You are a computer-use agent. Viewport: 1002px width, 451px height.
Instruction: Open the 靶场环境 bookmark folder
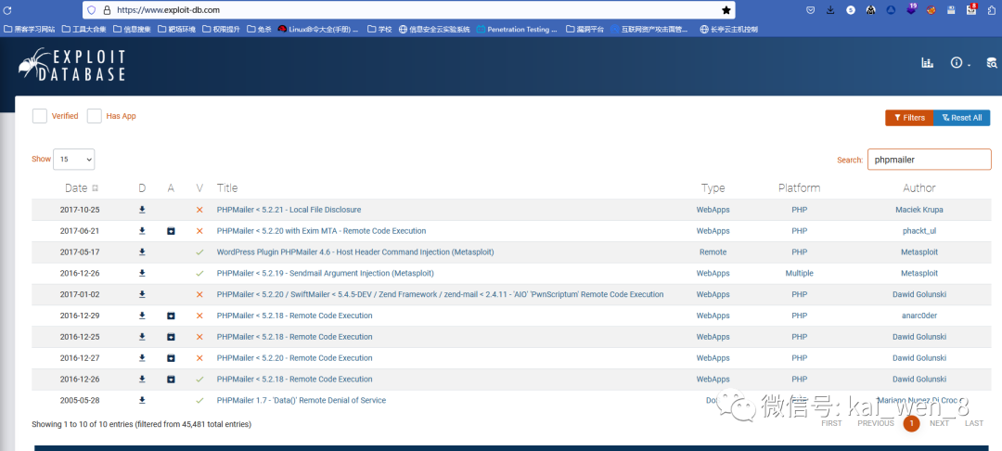177,30
